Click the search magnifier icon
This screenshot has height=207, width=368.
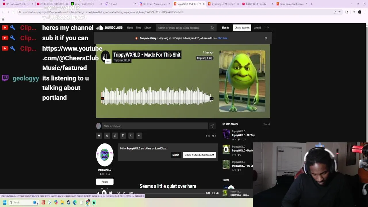(212, 28)
